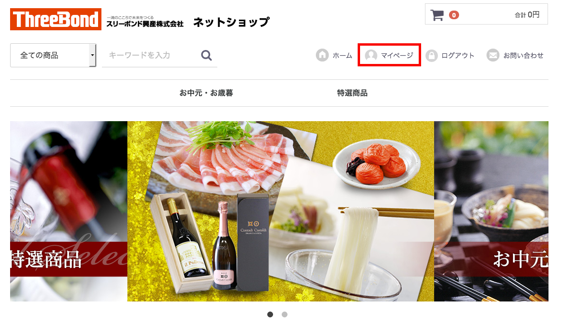This screenshot has height=326, width=561.
Task: Click the user avatar icon for マイページ
Action: (371, 55)
